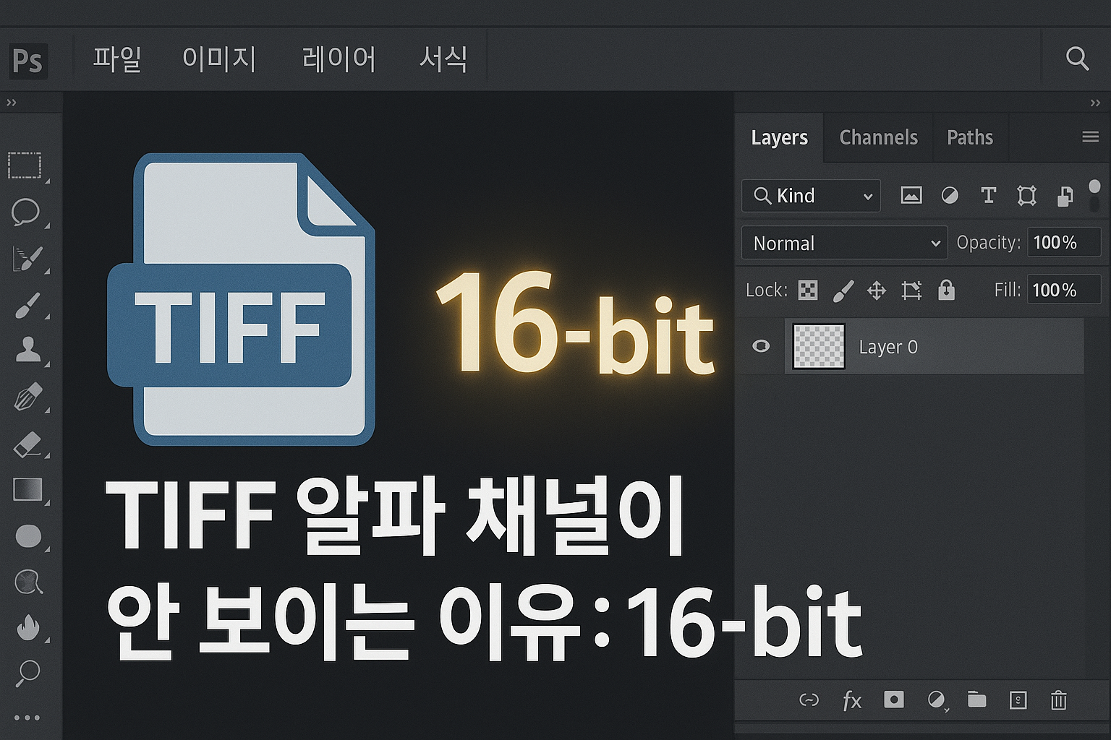
Task: Select the Rectangular Marquee tool
Action: (25, 165)
